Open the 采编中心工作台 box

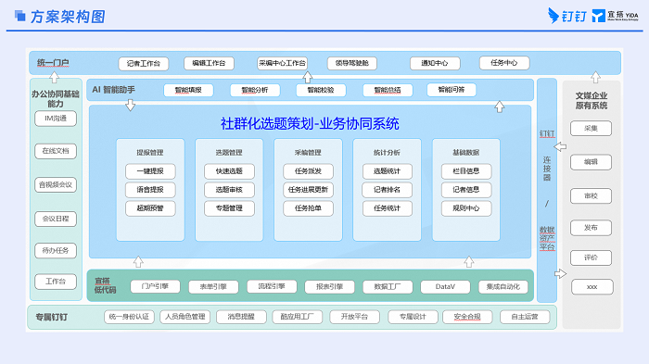tap(282, 63)
